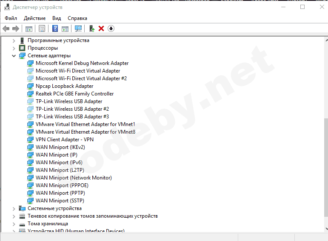Select TP-Link Wireless USB Adapter #2
Viewport: 328px width, 241px height.
(72, 109)
